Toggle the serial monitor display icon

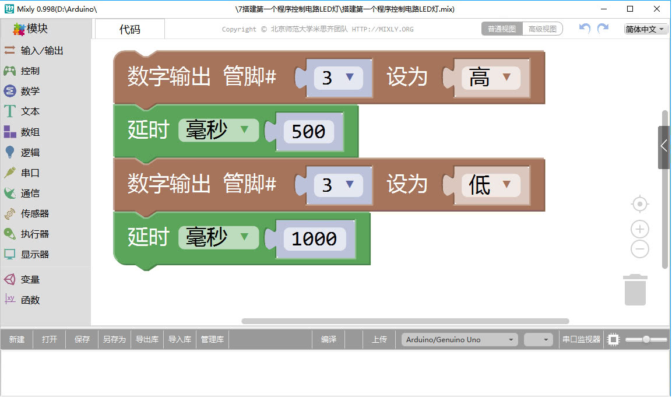pyautogui.click(x=613, y=339)
